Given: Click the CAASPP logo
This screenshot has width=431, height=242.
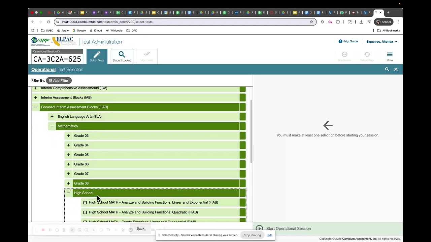Looking at the screenshot, I should coord(40,41).
